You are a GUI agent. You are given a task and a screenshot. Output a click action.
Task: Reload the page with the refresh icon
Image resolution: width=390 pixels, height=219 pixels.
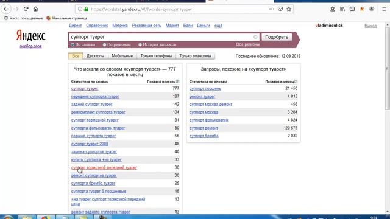[x=26, y=9]
